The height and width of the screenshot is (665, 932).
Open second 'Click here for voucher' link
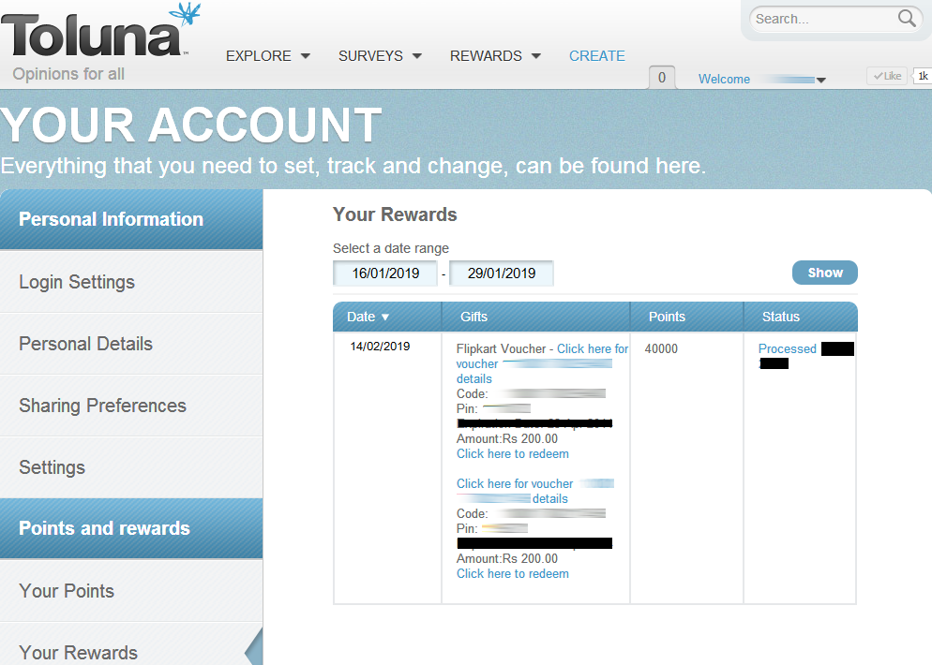click(515, 484)
